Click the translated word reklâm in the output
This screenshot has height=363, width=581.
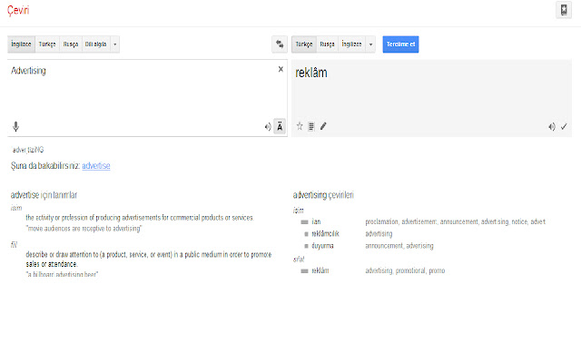[x=311, y=73]
